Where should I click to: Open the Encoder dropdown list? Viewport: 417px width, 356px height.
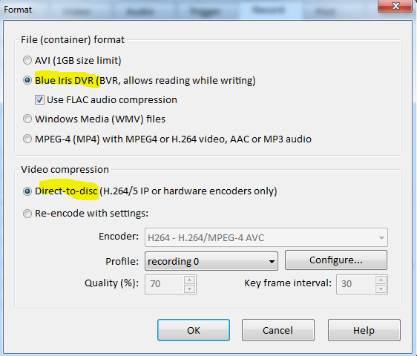tap(266, 237)
